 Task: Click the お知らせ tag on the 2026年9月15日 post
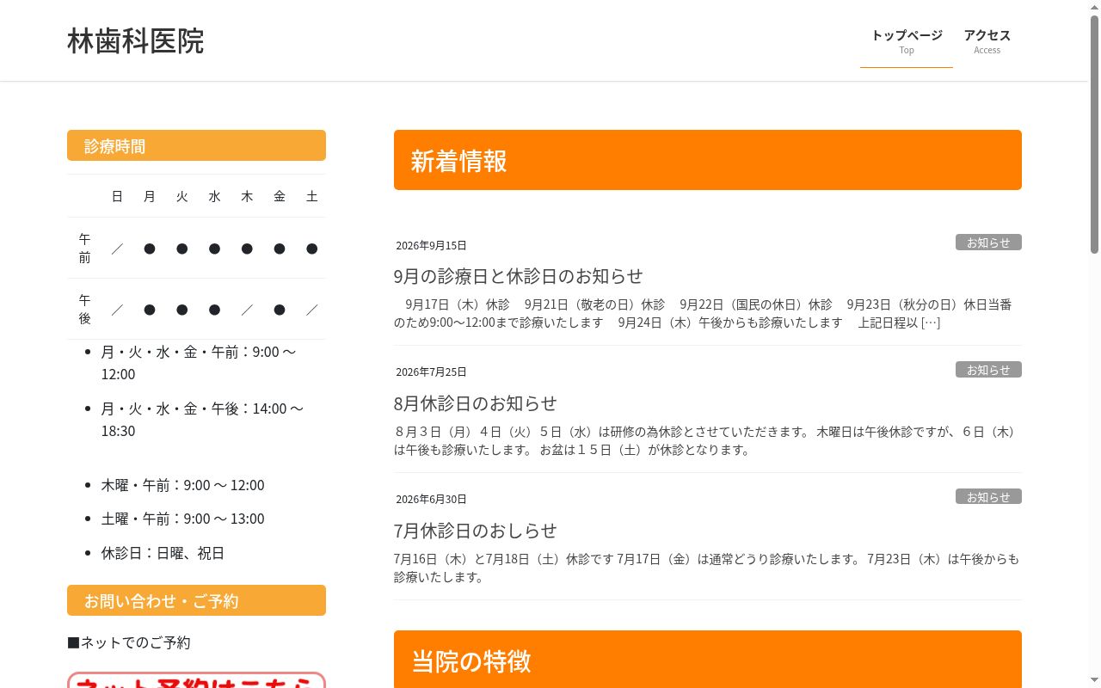click(988, 243)
